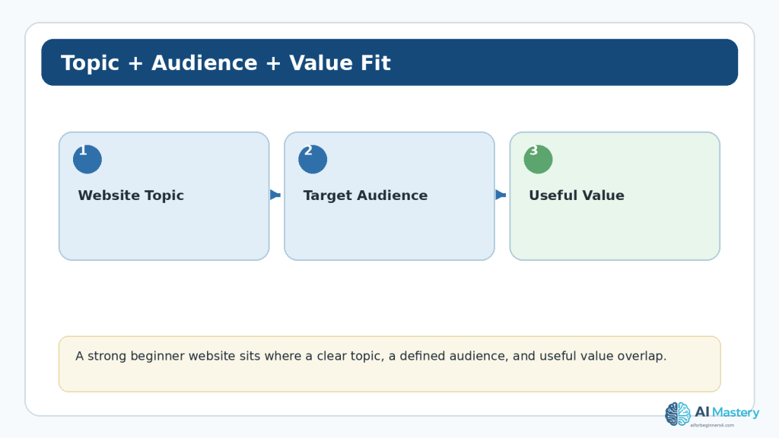Viewport: 779px width, 438px height.
Task: Open the aiforbeginners4.com link
Action: click(712, 425)
